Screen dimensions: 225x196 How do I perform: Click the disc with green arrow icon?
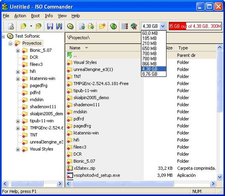point(70,26)
